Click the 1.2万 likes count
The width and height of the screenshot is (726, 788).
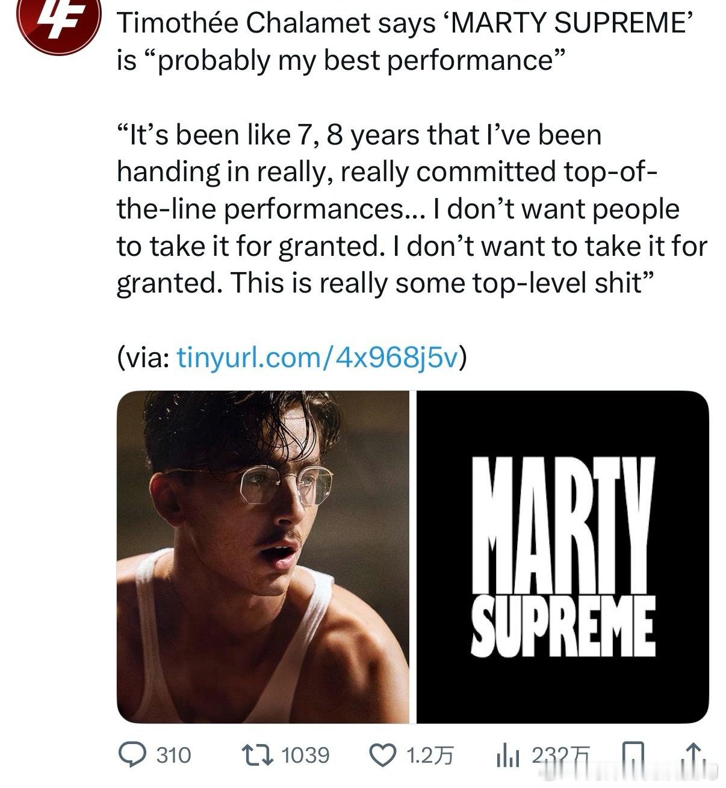430,755
